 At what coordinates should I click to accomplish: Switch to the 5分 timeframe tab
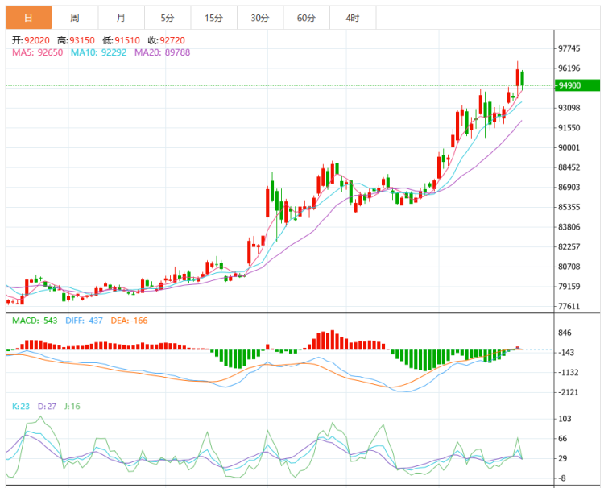[167, 17]
